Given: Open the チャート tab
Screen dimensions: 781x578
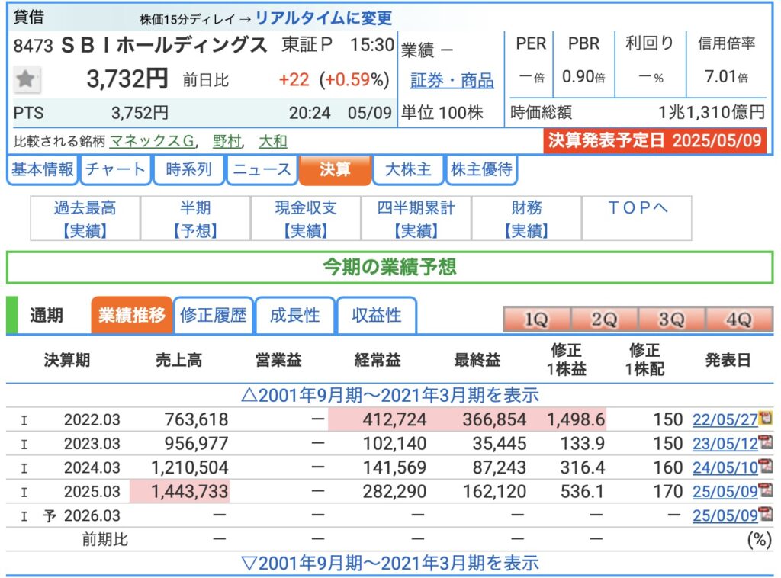Looking at the screenshot, I should pyautogui.click(x=115, y=170).
